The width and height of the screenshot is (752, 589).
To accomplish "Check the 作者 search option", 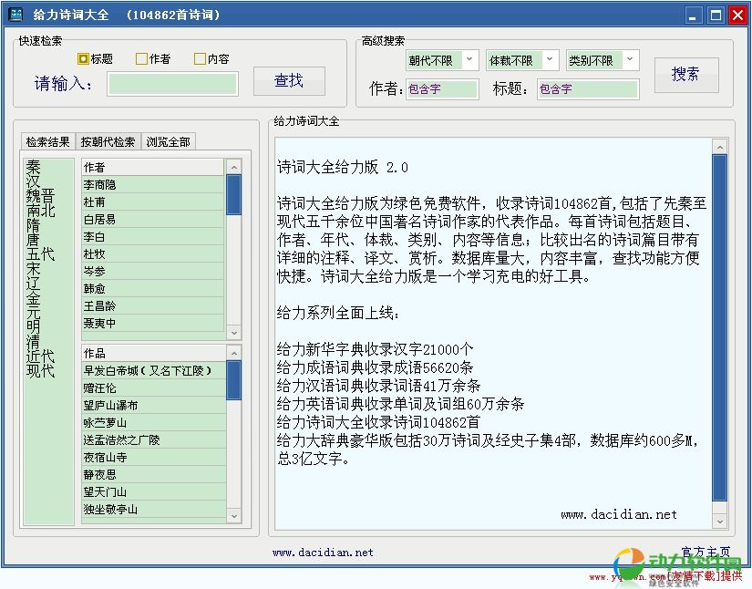I will click(x=141, y=59).
